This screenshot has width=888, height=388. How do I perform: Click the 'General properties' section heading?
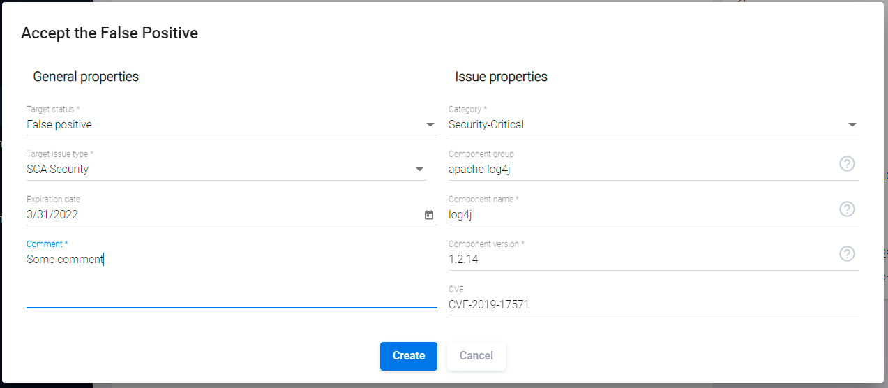click(86, 77)
